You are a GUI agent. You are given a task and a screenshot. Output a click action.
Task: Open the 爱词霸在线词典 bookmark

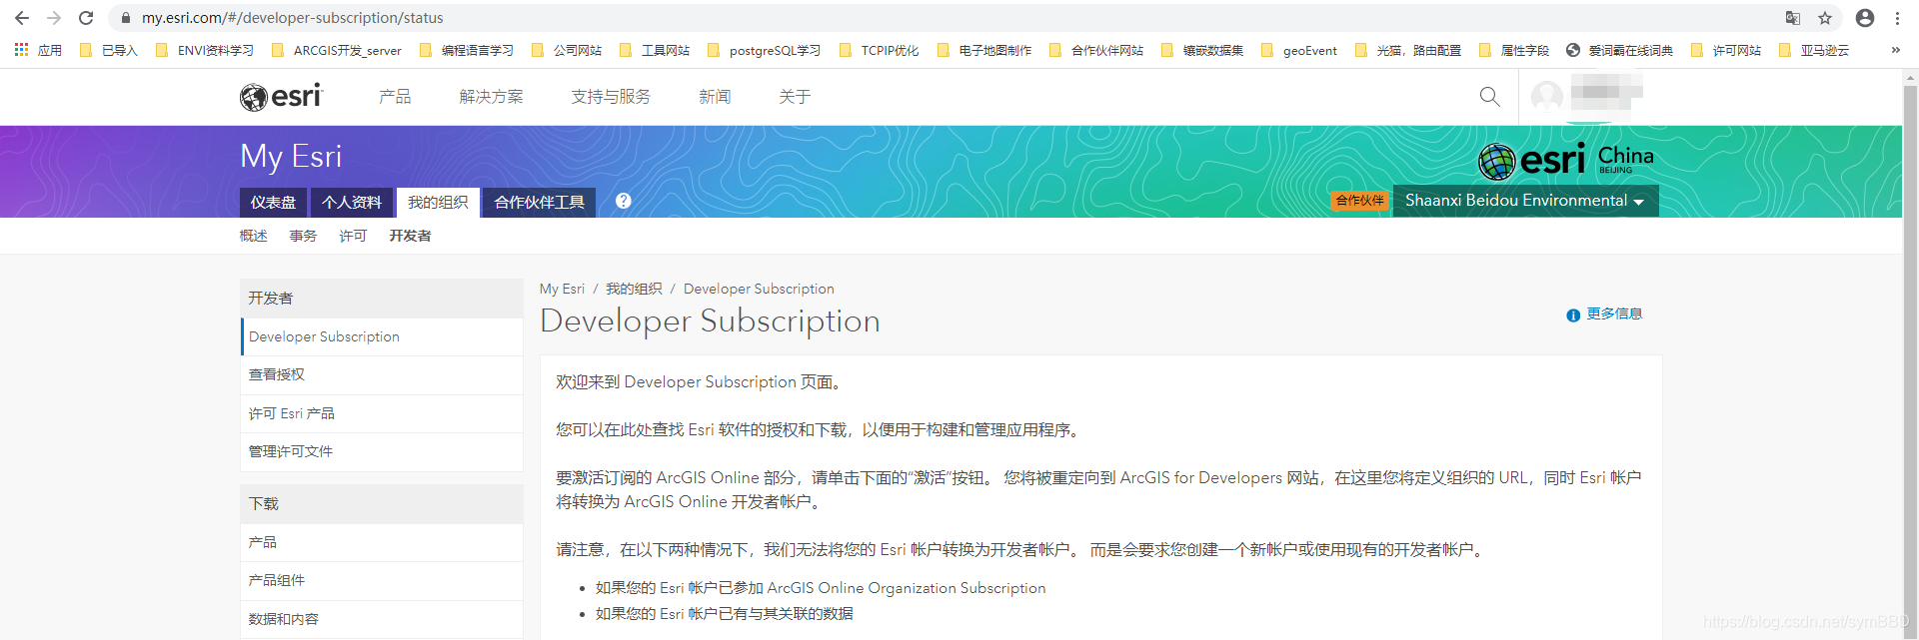coord(1619,50)
